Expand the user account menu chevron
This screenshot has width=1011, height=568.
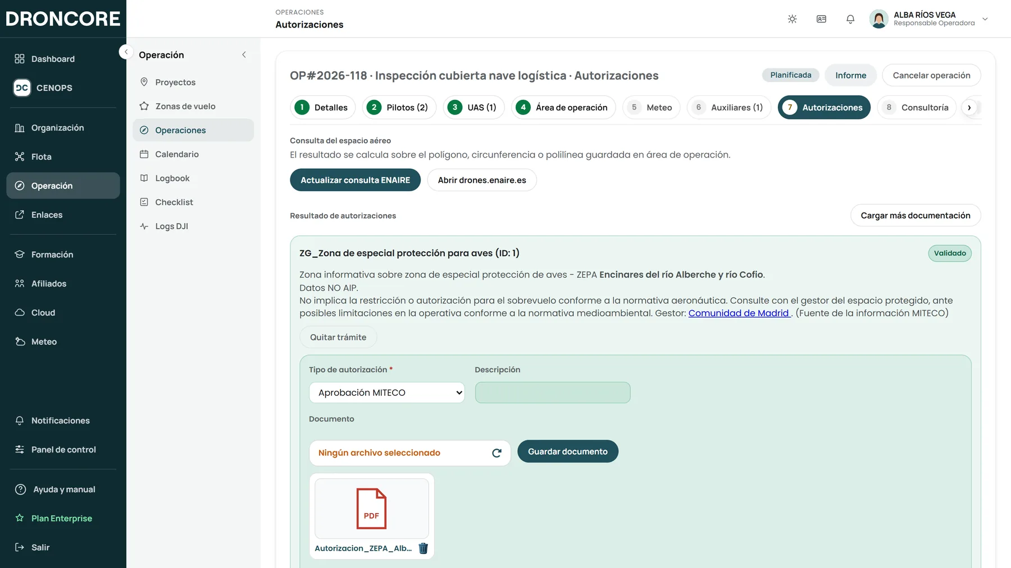click(x=985, y=19)
